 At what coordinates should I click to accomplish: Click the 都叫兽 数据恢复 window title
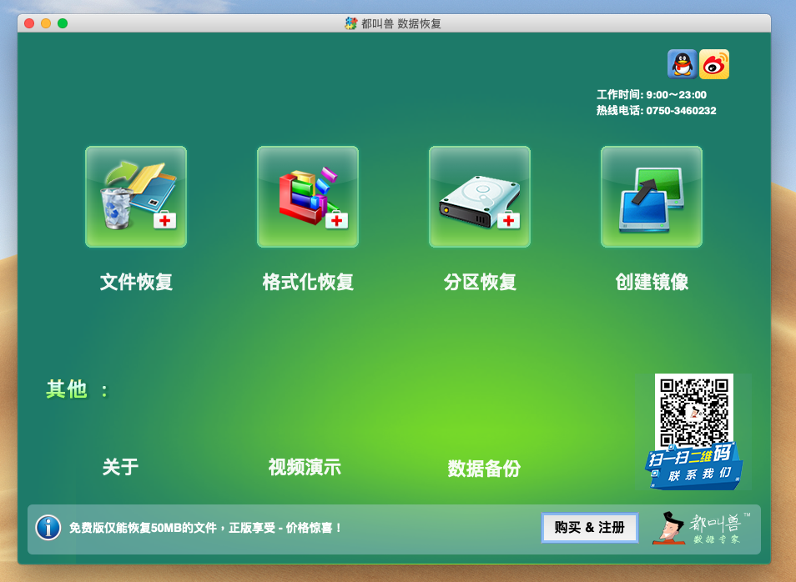[x=401, y=23]
